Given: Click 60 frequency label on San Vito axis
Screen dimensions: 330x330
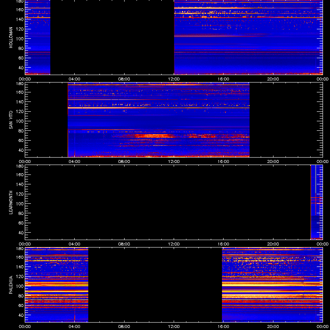Looking at the screenshot, I should (x=21, y=141).
